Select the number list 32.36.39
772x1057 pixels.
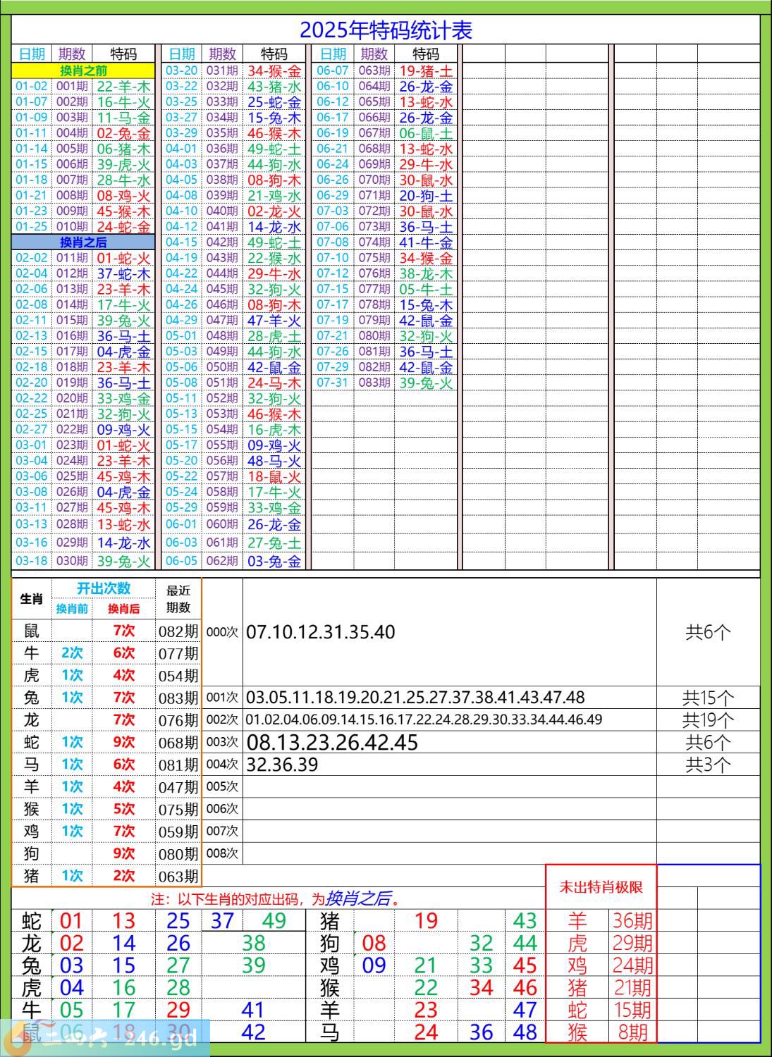[x=282, y=765]
